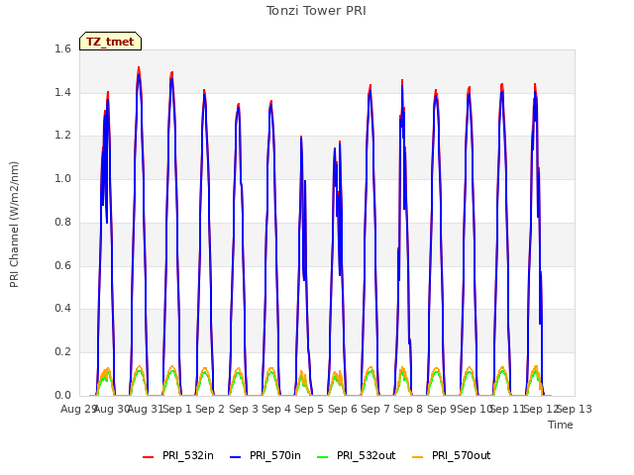Click the Sep 3 x-axis tick label
The width and height of the screenshot is (634, 475).
[x=244, y=409]
